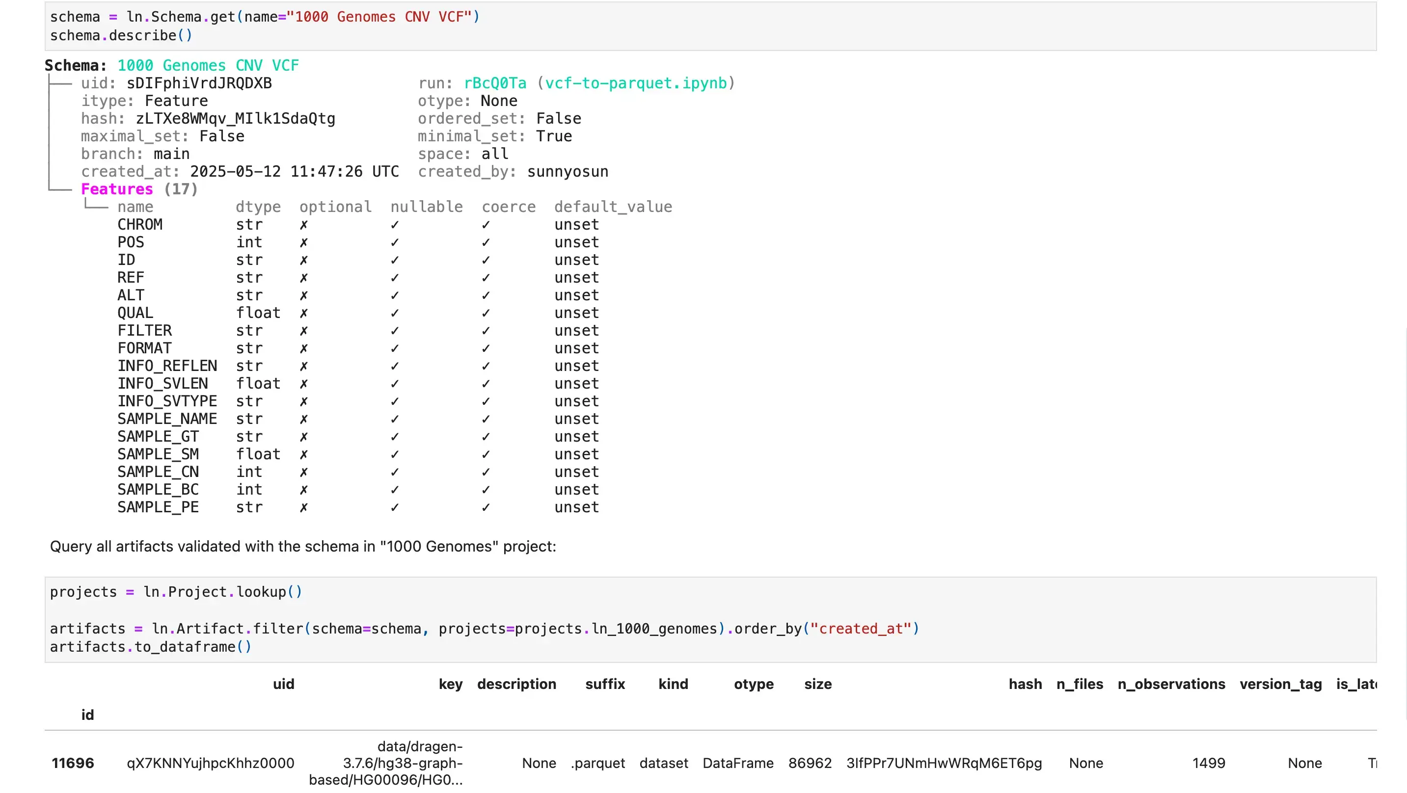Select the INFO_SVTYPE feature row

coord(166,401)
